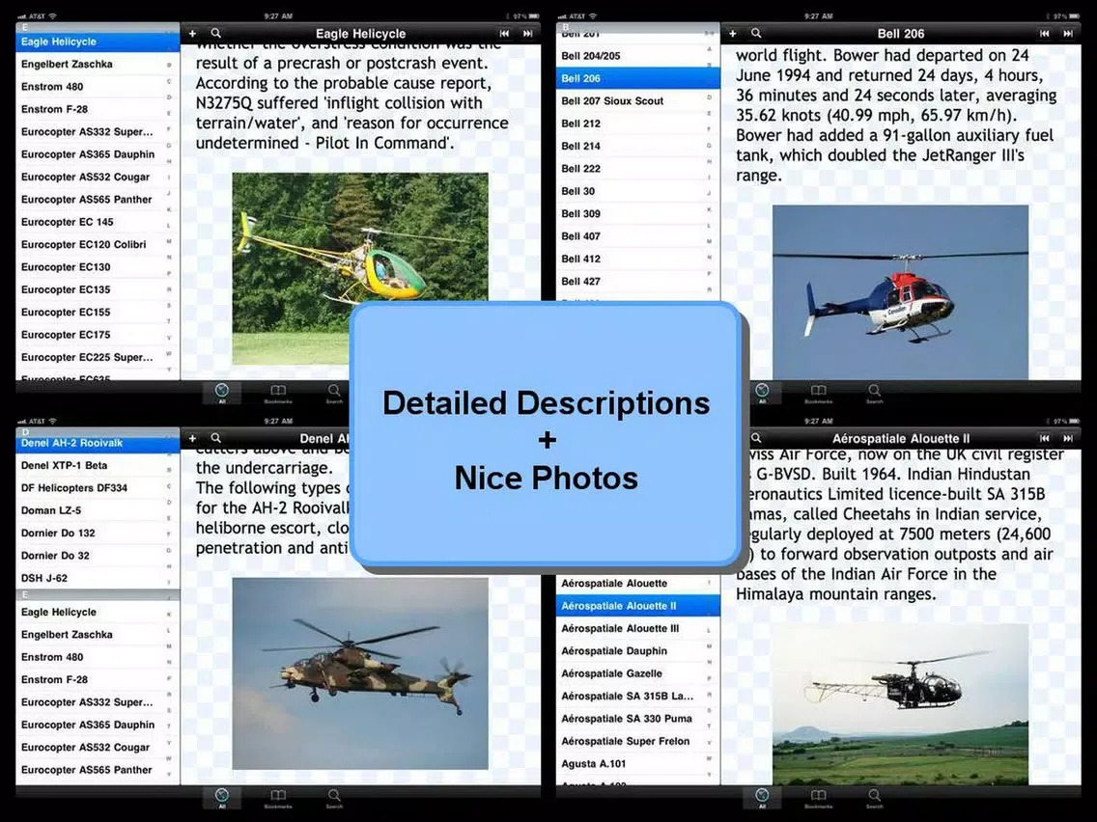Tap the magnifier icon in Eagle Helicycle toolbar
This screenshot has height=822, width=1097.
tap(216, 33)
